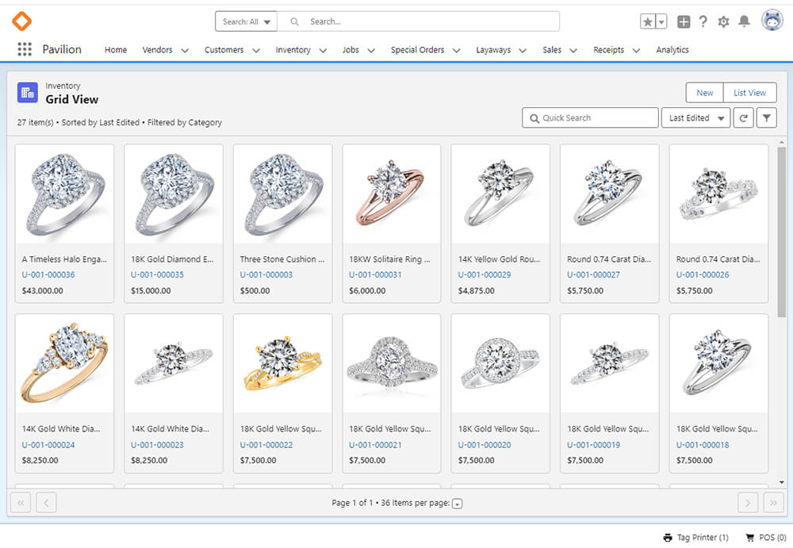
Task: Click the Quick Search field
Action: pyautogui.click(x=590, y=118)
